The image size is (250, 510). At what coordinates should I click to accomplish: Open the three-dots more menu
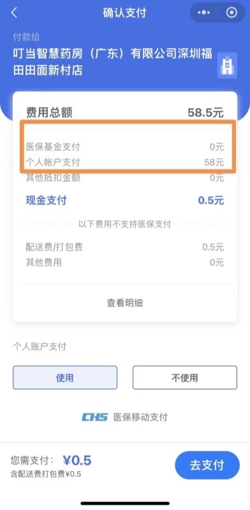click(x=203, y=13)
